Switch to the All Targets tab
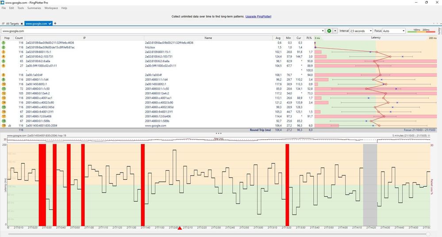 [x=12, y=24]
